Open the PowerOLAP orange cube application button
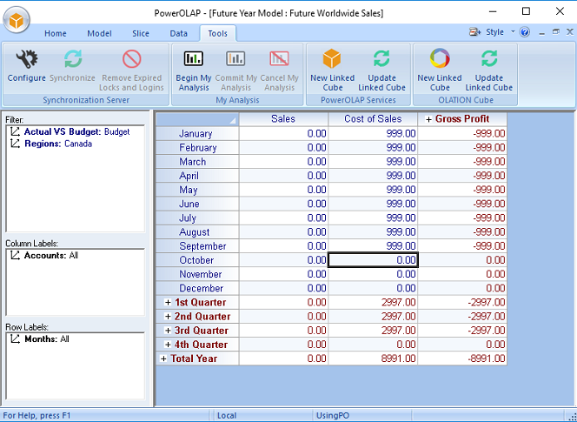Screen dimensions: 577x422 17,20
